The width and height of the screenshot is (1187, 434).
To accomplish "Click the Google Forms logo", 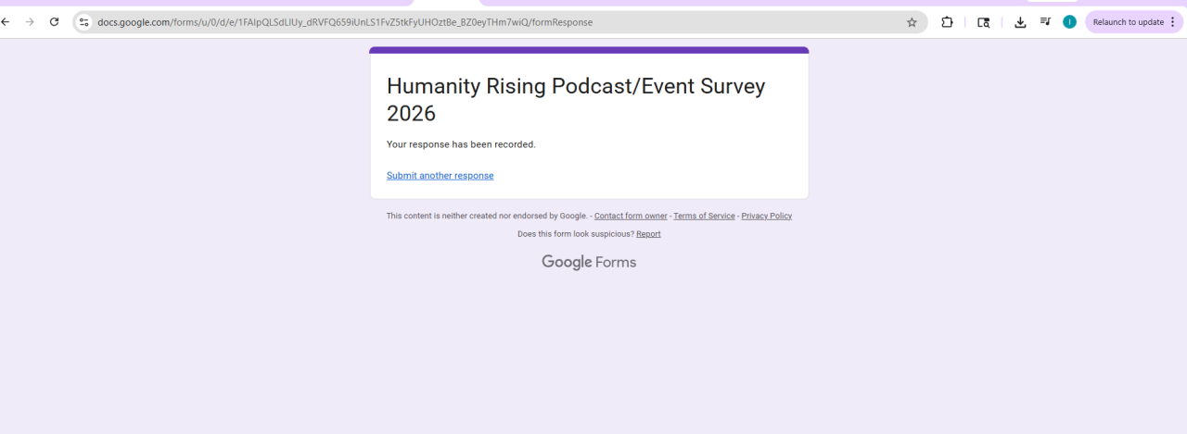I will click(x=589, y=262).
